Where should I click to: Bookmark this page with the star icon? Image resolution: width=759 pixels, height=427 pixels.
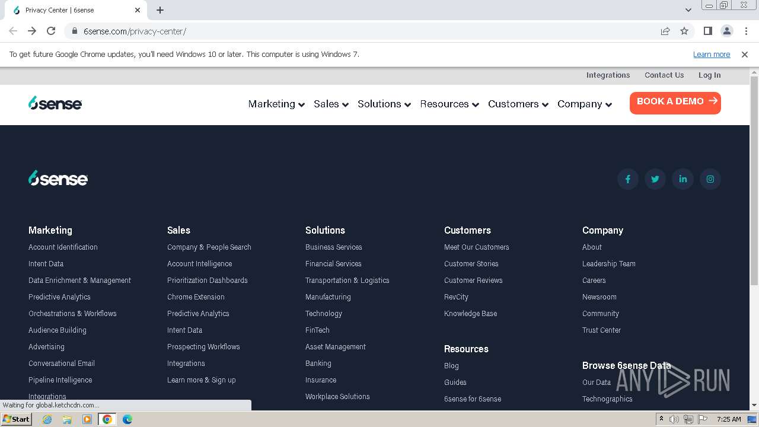pyautogui.click(x=684, y=31)
